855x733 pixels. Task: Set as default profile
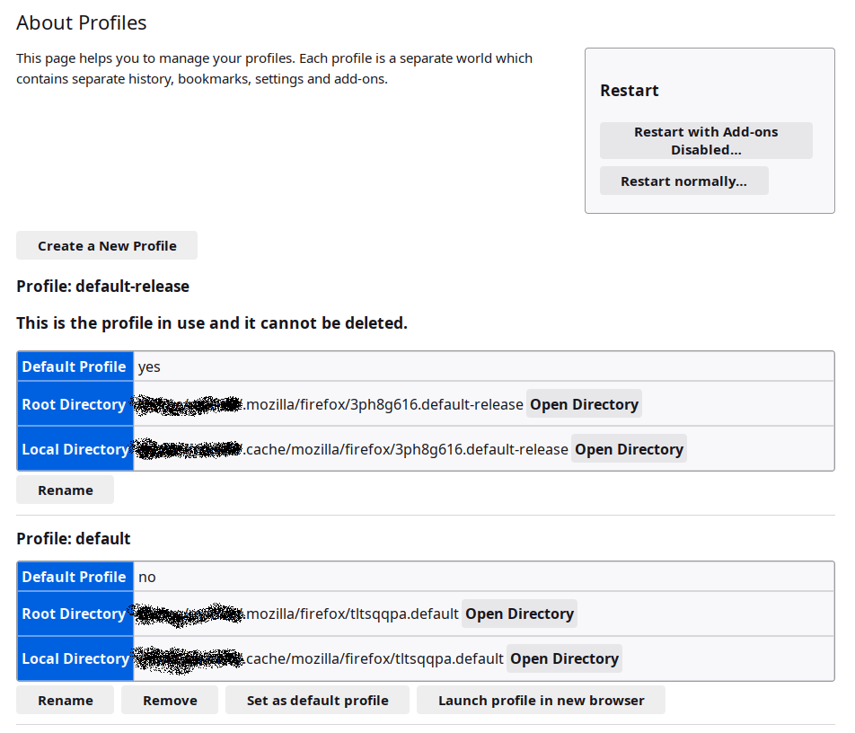pos(317,701)
